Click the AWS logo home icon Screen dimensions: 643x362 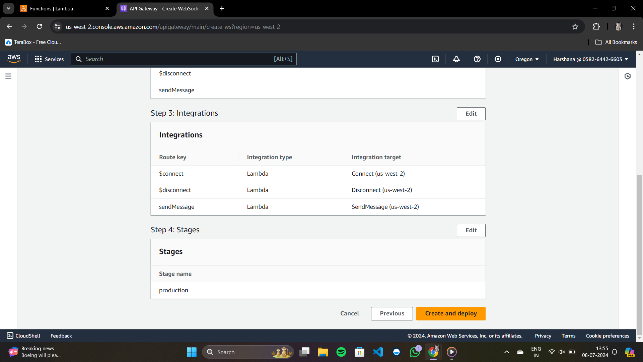point(14,59)
